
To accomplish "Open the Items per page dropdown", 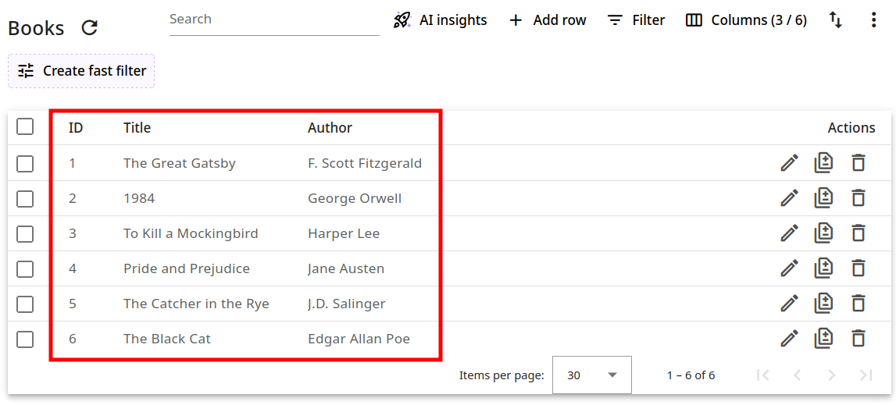I will click(x=591, y=375).
